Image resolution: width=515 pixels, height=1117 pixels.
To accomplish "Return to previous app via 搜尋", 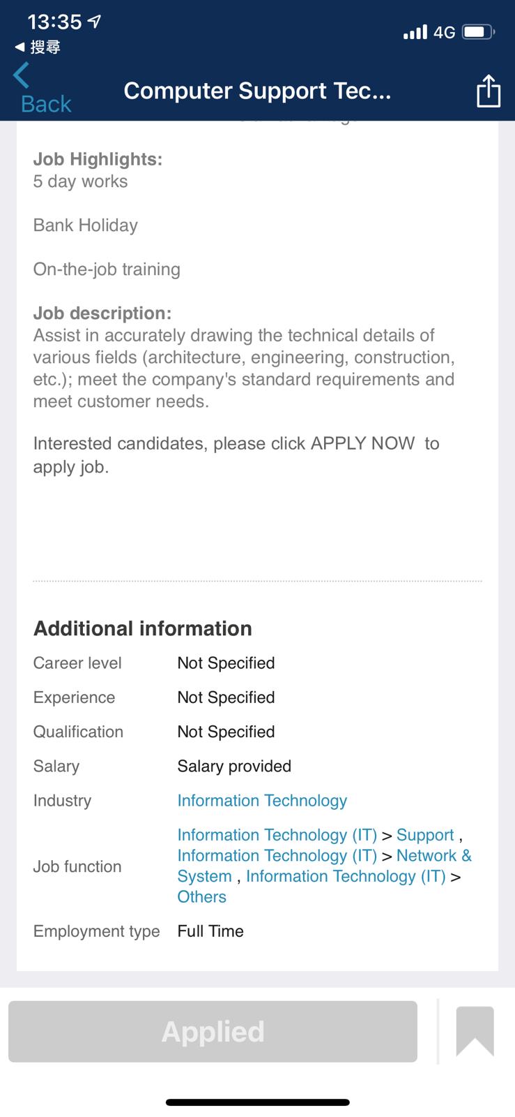I will [x=38, y=47].
